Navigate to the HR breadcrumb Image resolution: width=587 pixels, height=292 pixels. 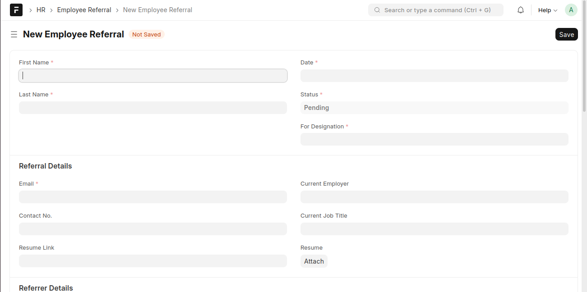(41, 9)
